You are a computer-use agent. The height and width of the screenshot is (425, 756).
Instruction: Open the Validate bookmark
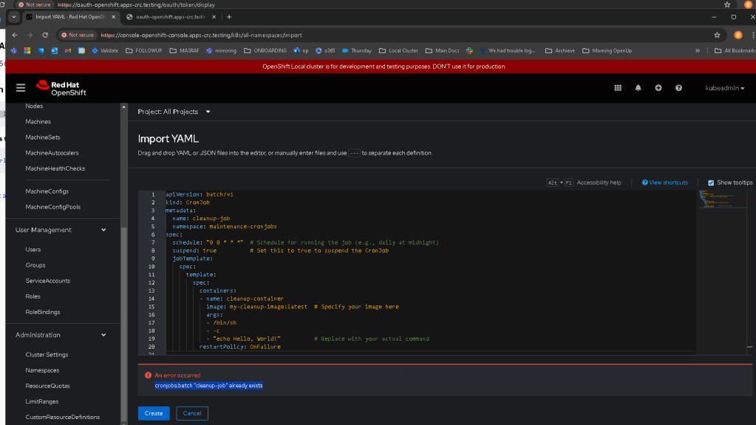click(x=105, y=51)
